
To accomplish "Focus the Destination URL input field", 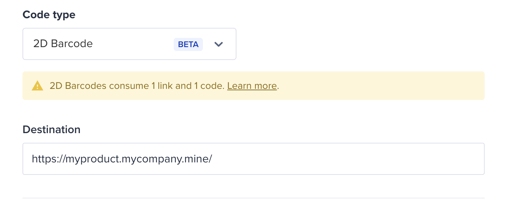I will click(254, 159).
